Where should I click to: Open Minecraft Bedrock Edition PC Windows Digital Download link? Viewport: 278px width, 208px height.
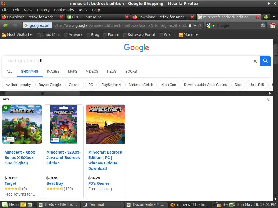tap(105, 160)
